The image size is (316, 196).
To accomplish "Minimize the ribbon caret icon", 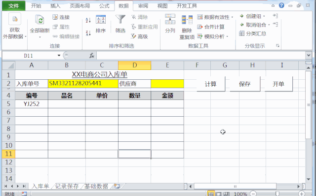I will tap(273, 5).
